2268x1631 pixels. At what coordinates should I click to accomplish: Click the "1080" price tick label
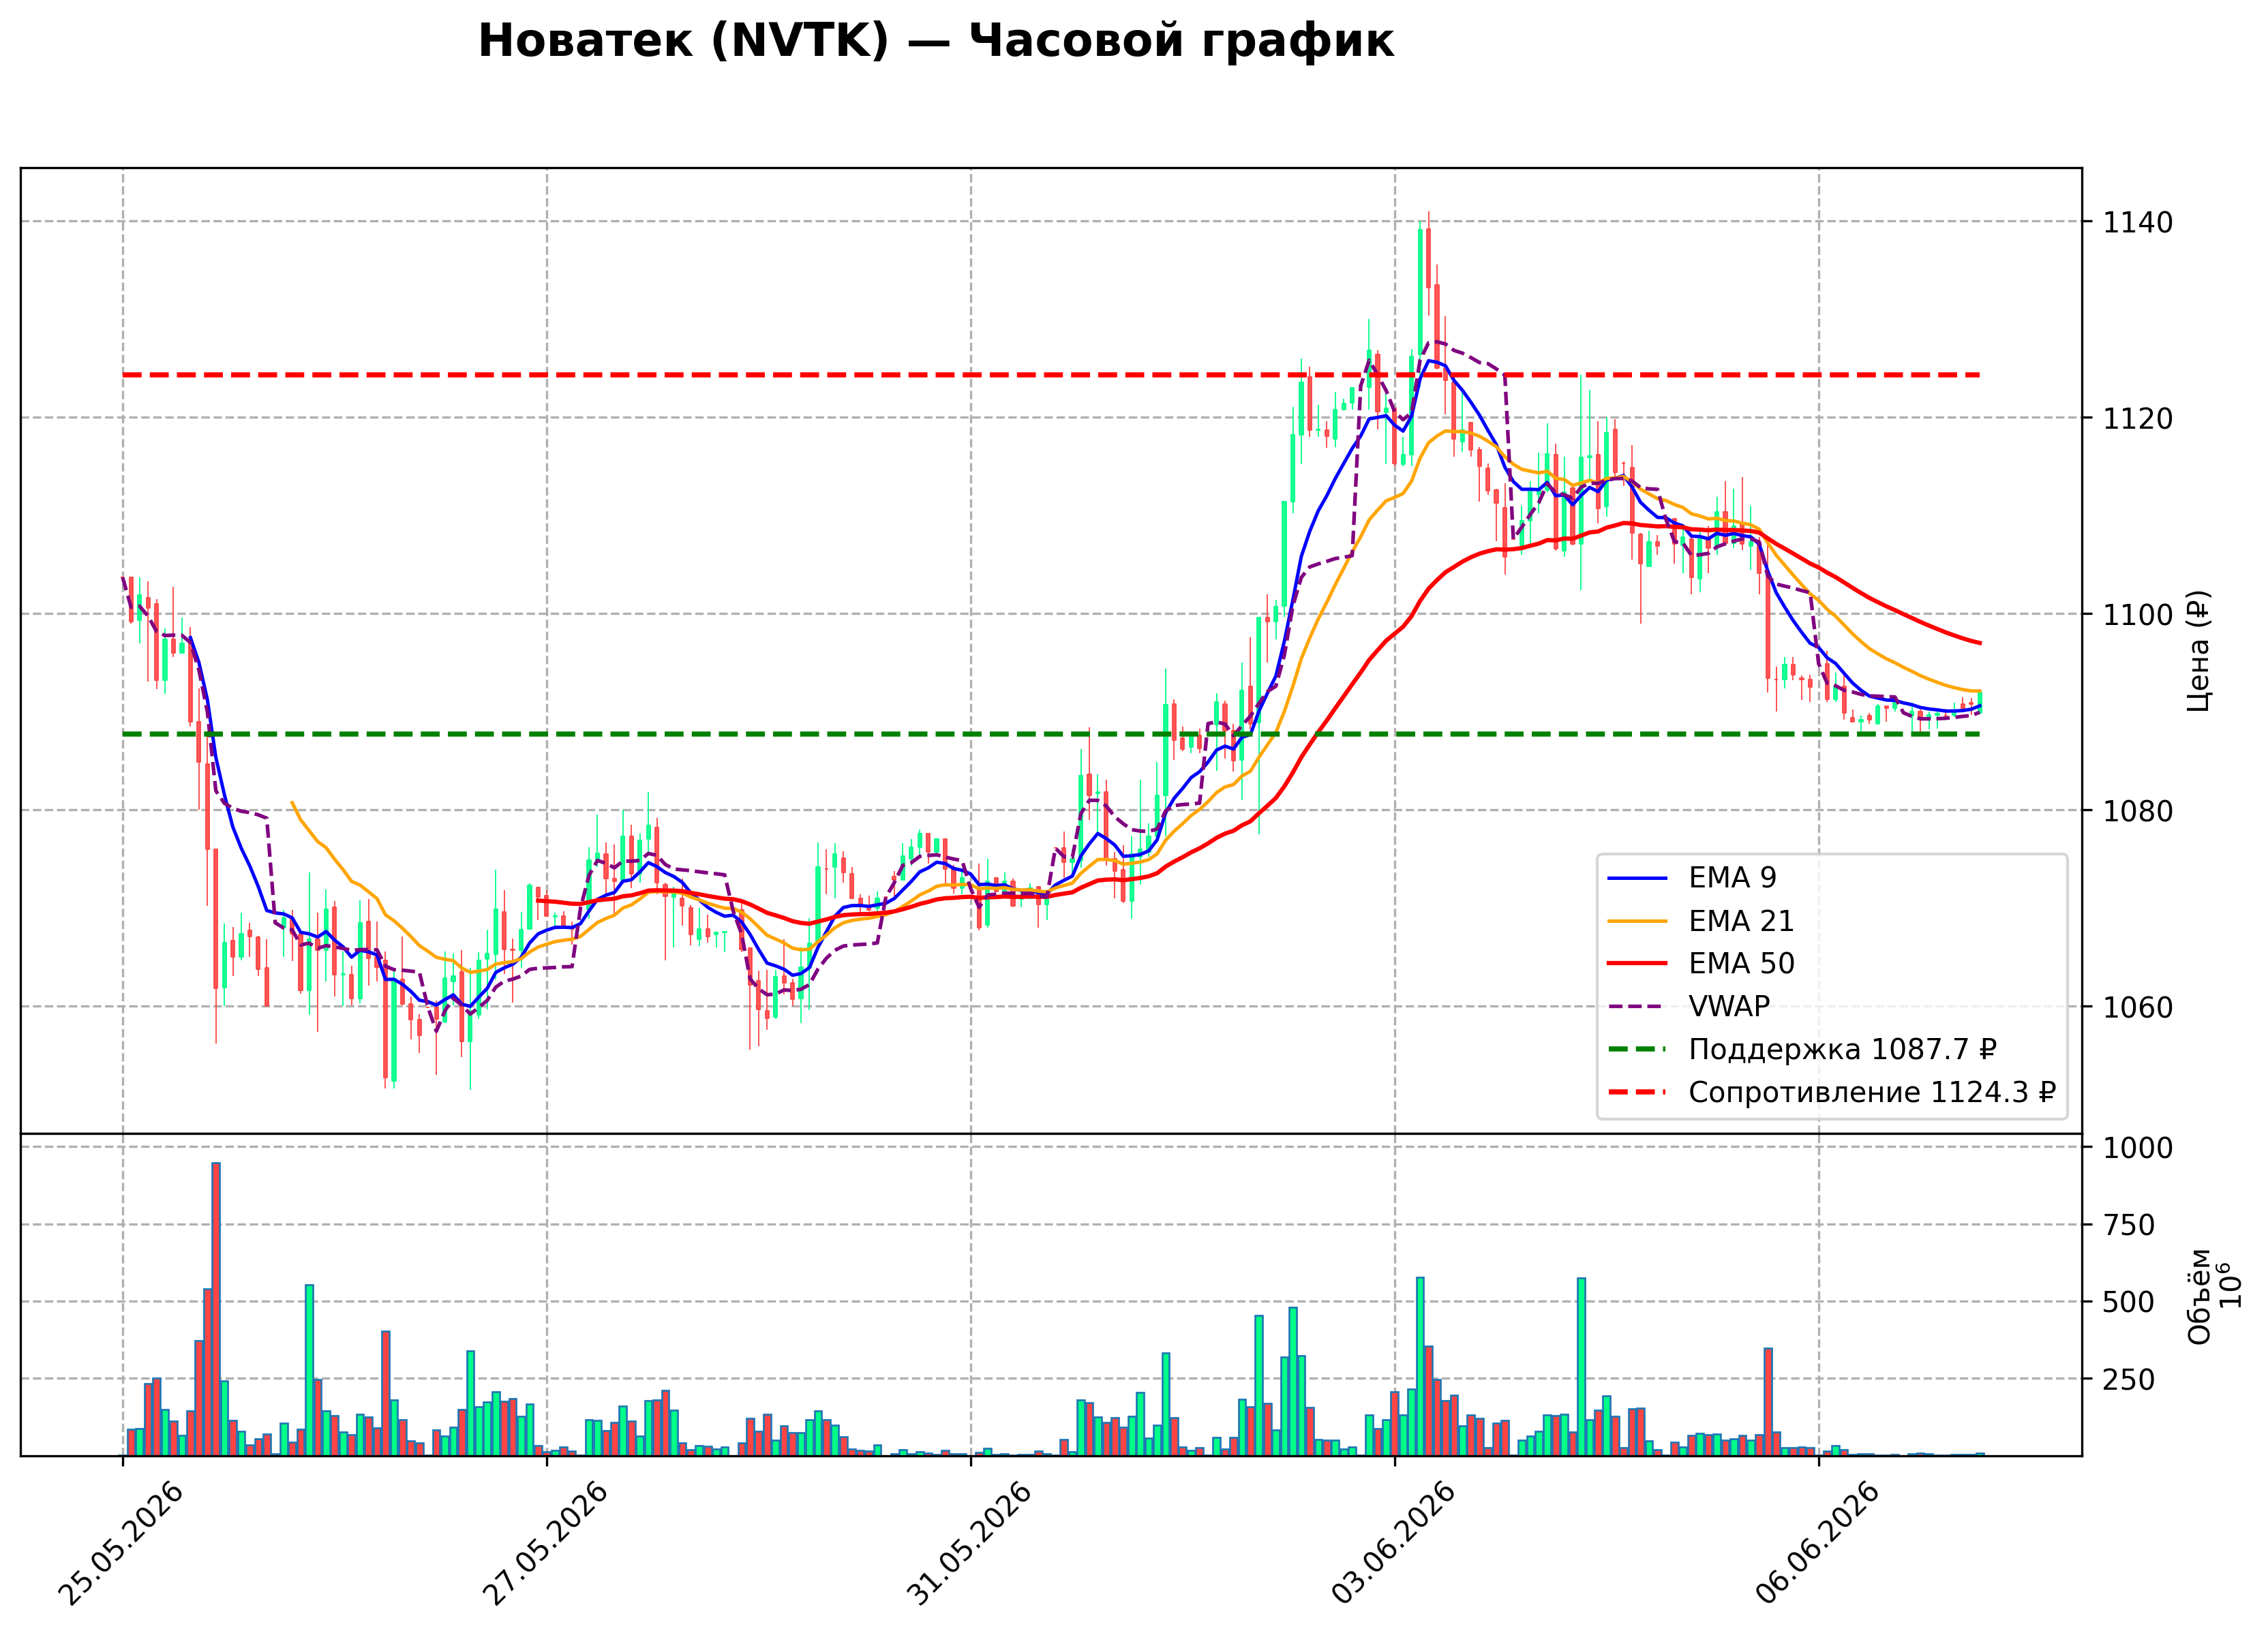coord(2137,811)
